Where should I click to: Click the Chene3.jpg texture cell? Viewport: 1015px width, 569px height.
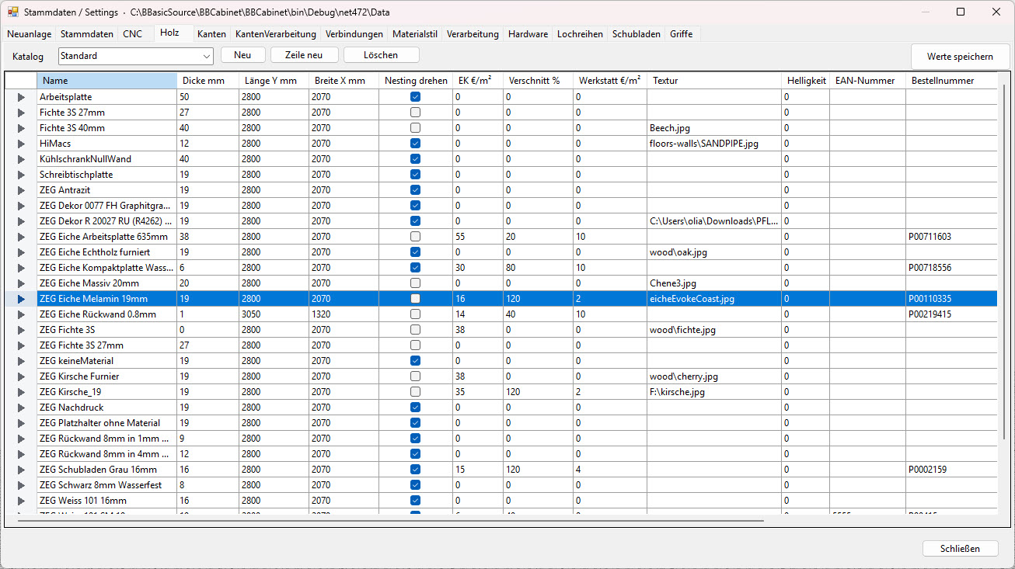[x=714, y=283]
